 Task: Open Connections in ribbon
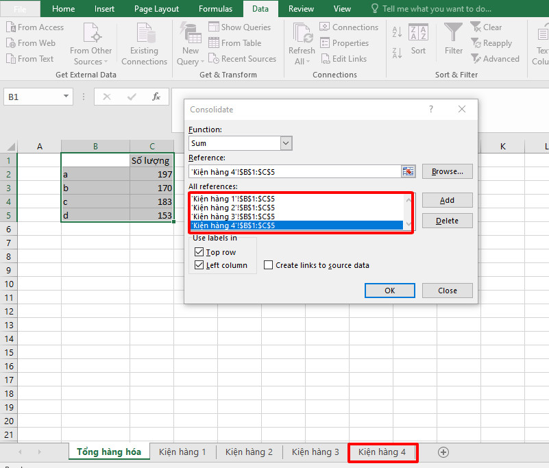[x=349, y=27]
